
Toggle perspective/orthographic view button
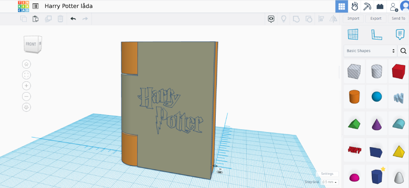26,108
